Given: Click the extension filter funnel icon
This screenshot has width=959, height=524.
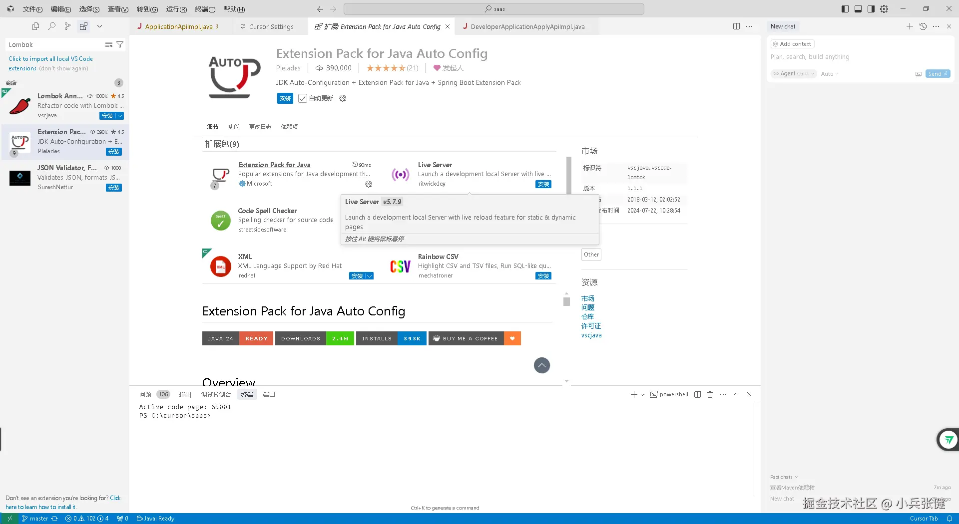Looking at the screenshot, I should pos(120,44).
